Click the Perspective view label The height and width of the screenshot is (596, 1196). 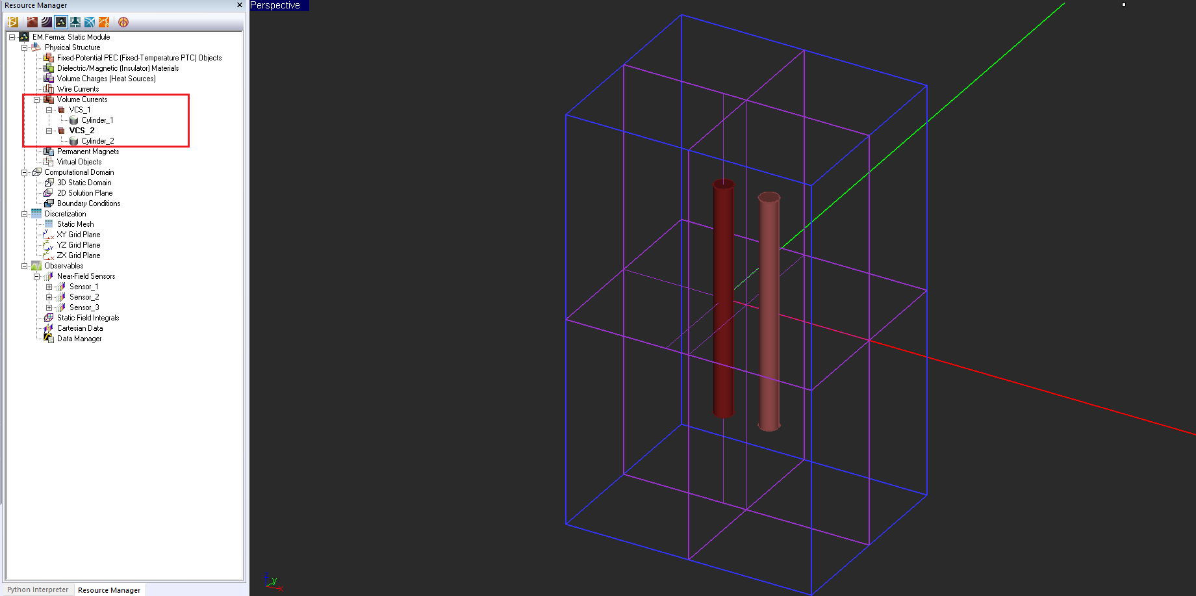point(279,5)
